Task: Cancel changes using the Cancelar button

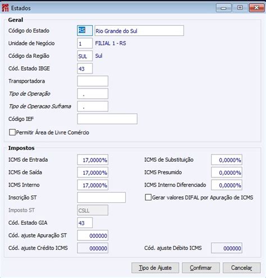Action: coord(241,268)
